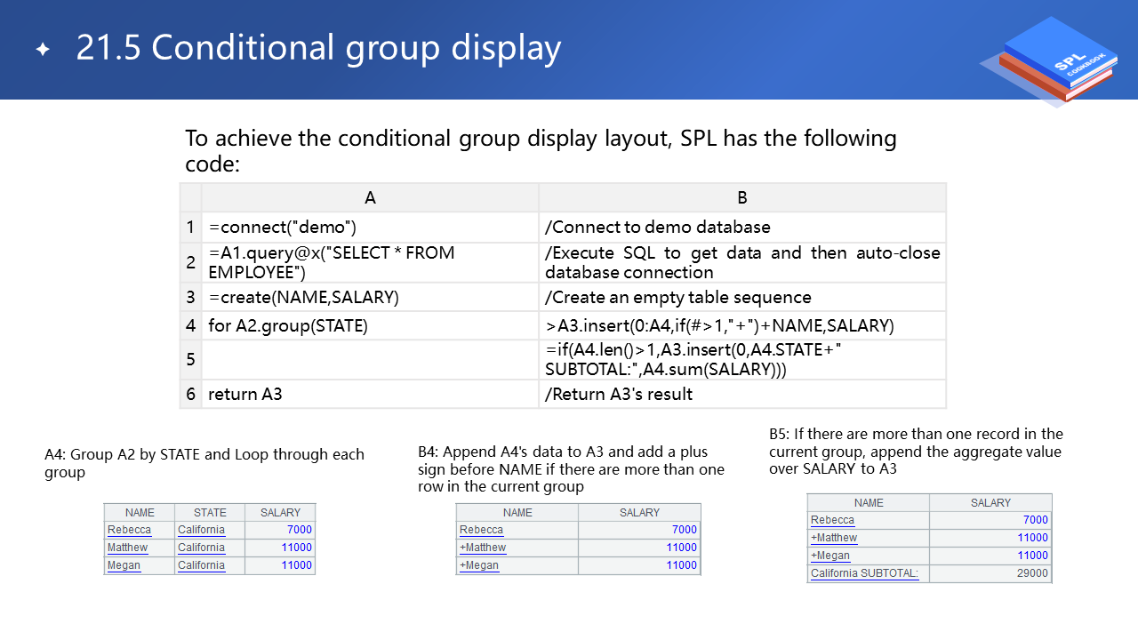
Task: Select column header A in the code grid
Action: pyautogui.click(x=370, y=197)
